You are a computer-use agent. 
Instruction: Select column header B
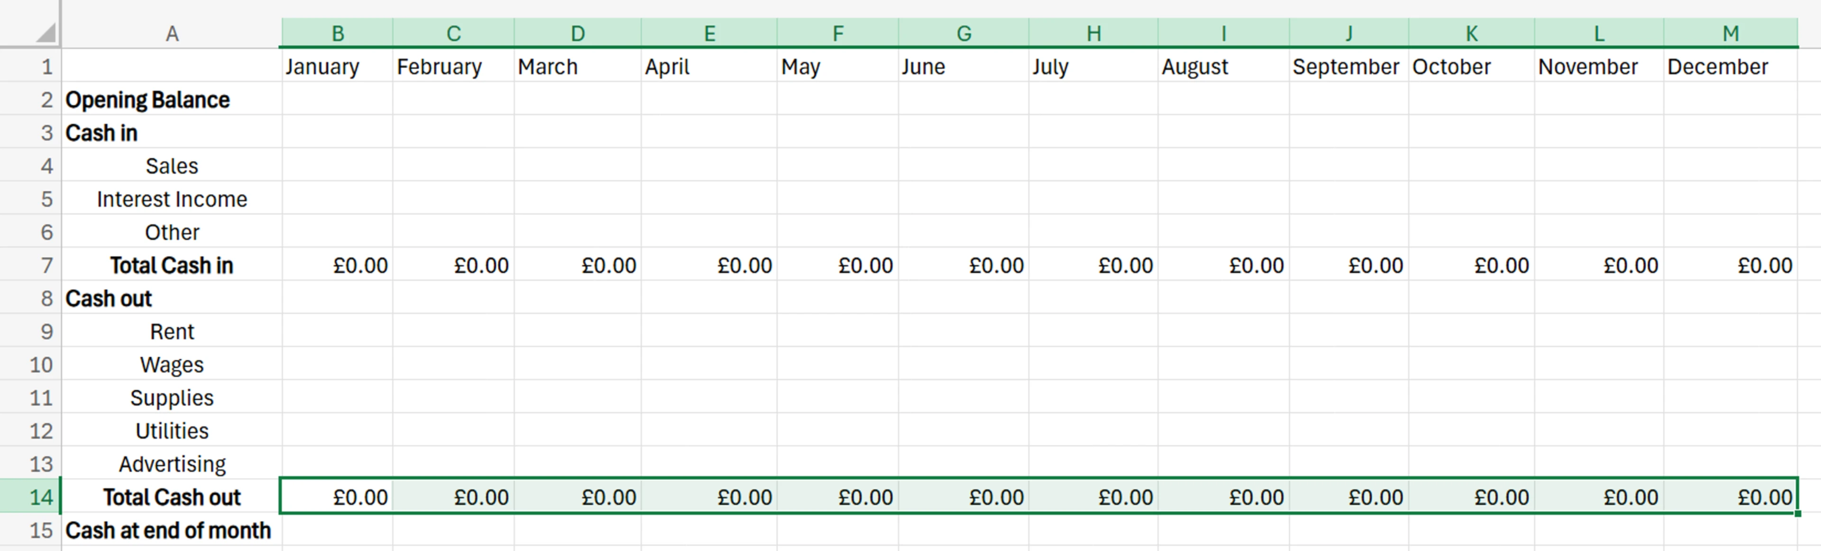coord(338,32)
